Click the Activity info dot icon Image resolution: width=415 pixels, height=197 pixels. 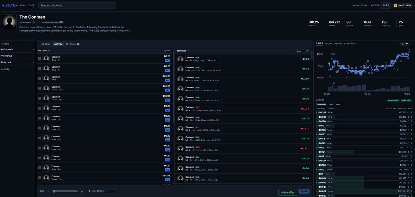[x=188, y=51]
